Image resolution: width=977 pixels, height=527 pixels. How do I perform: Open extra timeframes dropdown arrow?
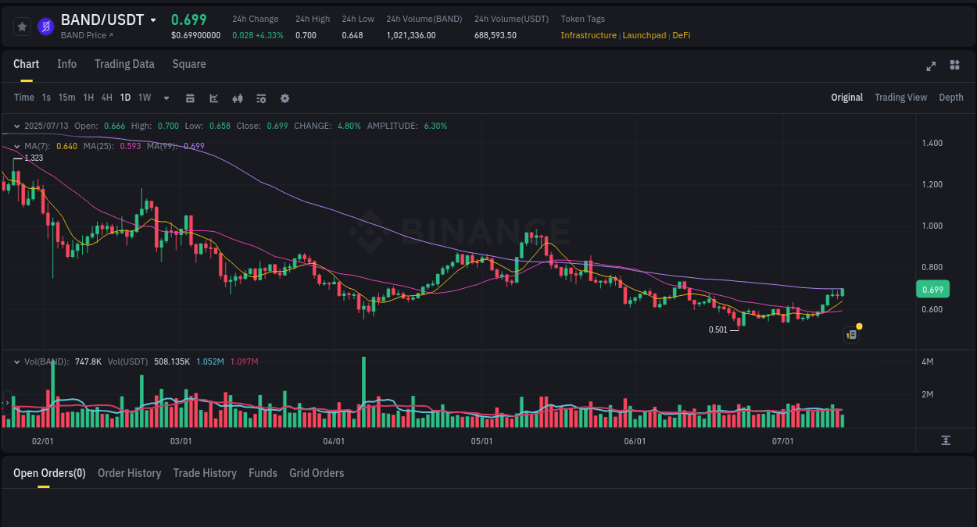(165, 98)
